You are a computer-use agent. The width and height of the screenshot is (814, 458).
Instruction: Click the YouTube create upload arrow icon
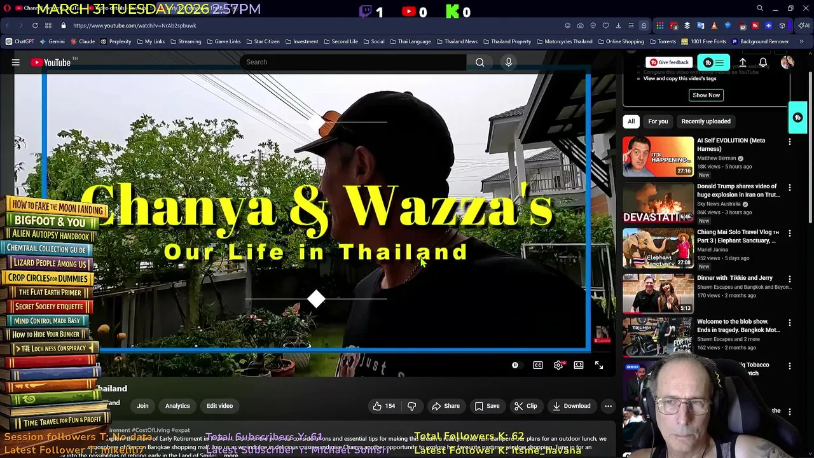742,62
